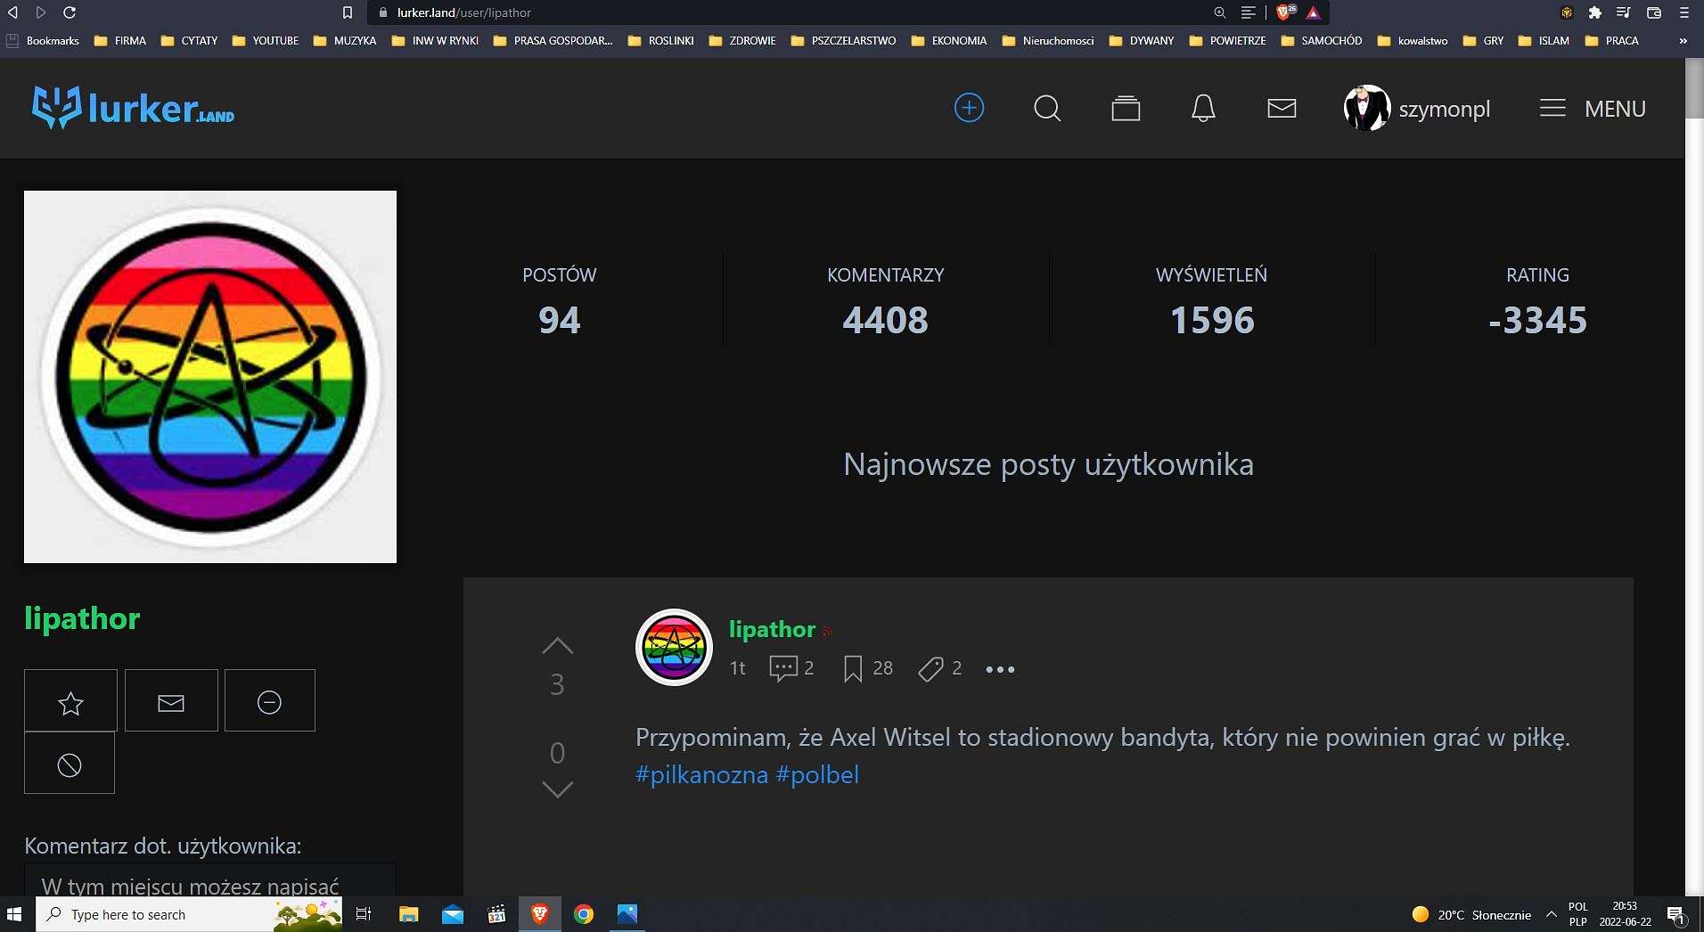Click the large lipathor profile picture
The width and height of the screenshot is (1704, 932).
(210, 377)
